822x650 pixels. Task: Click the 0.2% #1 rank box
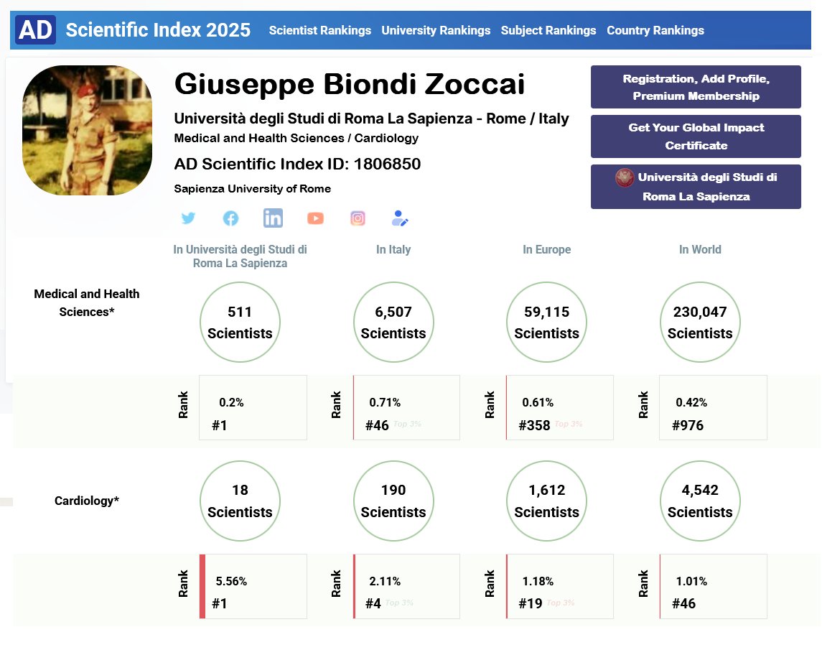point(253,408)
